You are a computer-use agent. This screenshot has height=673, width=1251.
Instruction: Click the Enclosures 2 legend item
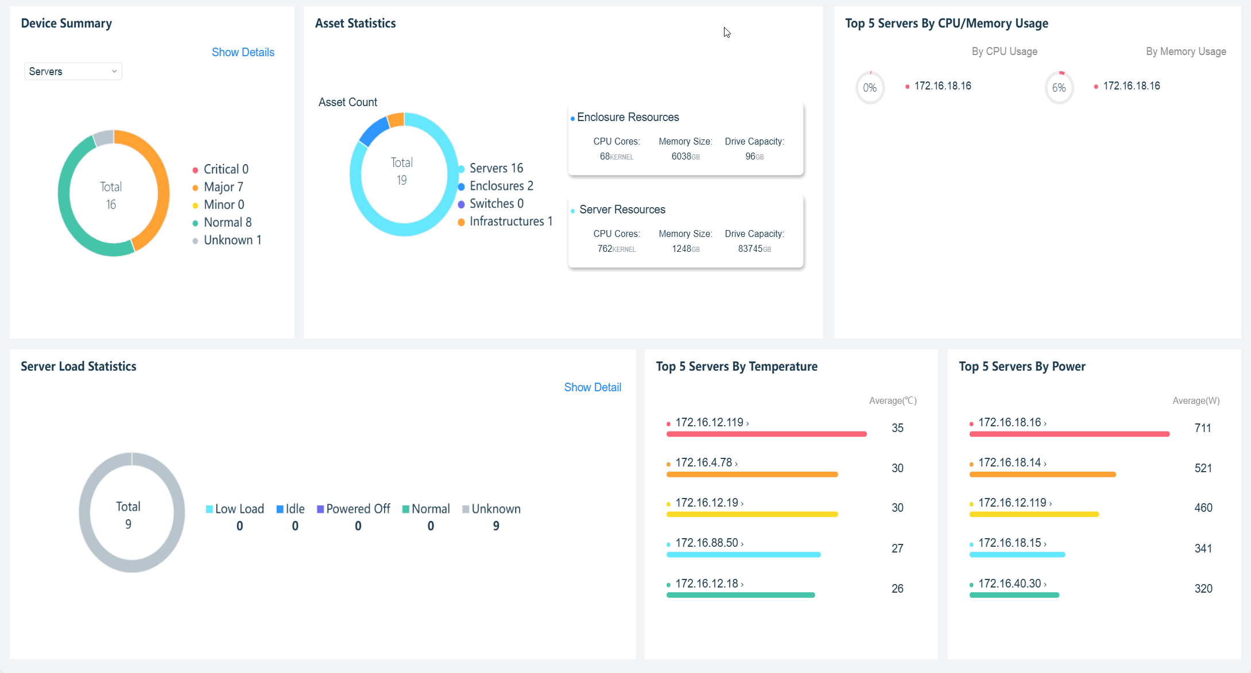tap(495, 186)
